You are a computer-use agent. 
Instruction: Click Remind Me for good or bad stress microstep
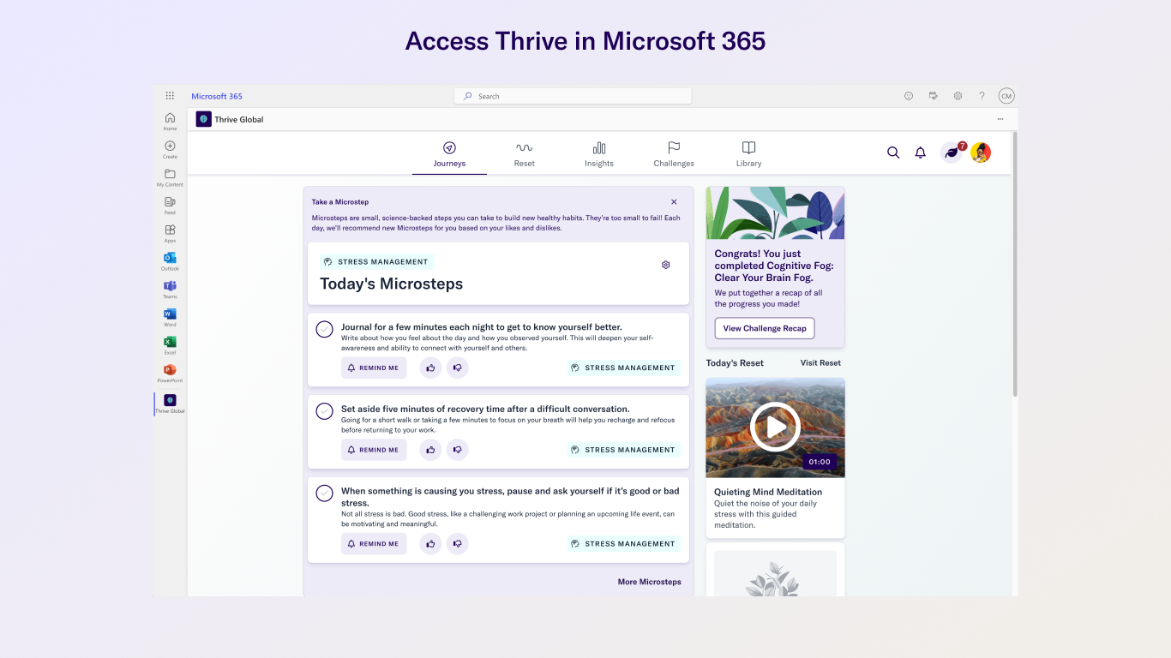coord(374,544)
